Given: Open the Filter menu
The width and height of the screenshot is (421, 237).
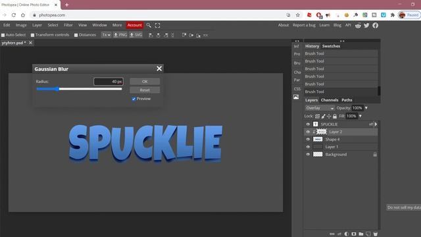Looking at the screenshot, I should [x=68, y=25].
